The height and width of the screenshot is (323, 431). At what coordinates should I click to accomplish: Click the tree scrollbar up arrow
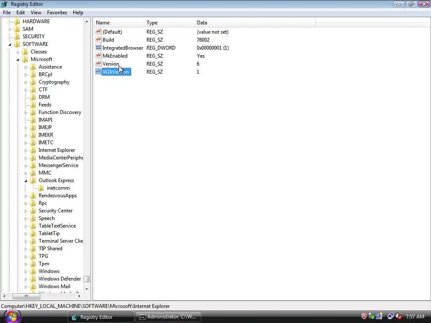(87, 21)
